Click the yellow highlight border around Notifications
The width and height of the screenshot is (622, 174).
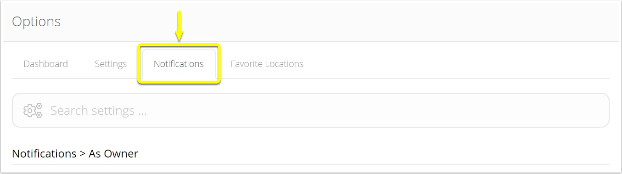click(179, 45)
